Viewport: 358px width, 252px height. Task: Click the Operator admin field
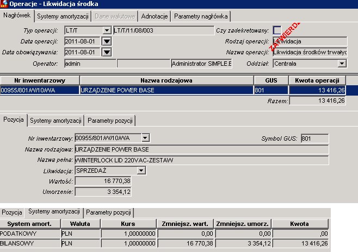(x=90, y=64)
